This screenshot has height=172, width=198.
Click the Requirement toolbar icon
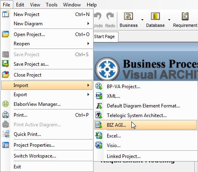pos(185,16)
